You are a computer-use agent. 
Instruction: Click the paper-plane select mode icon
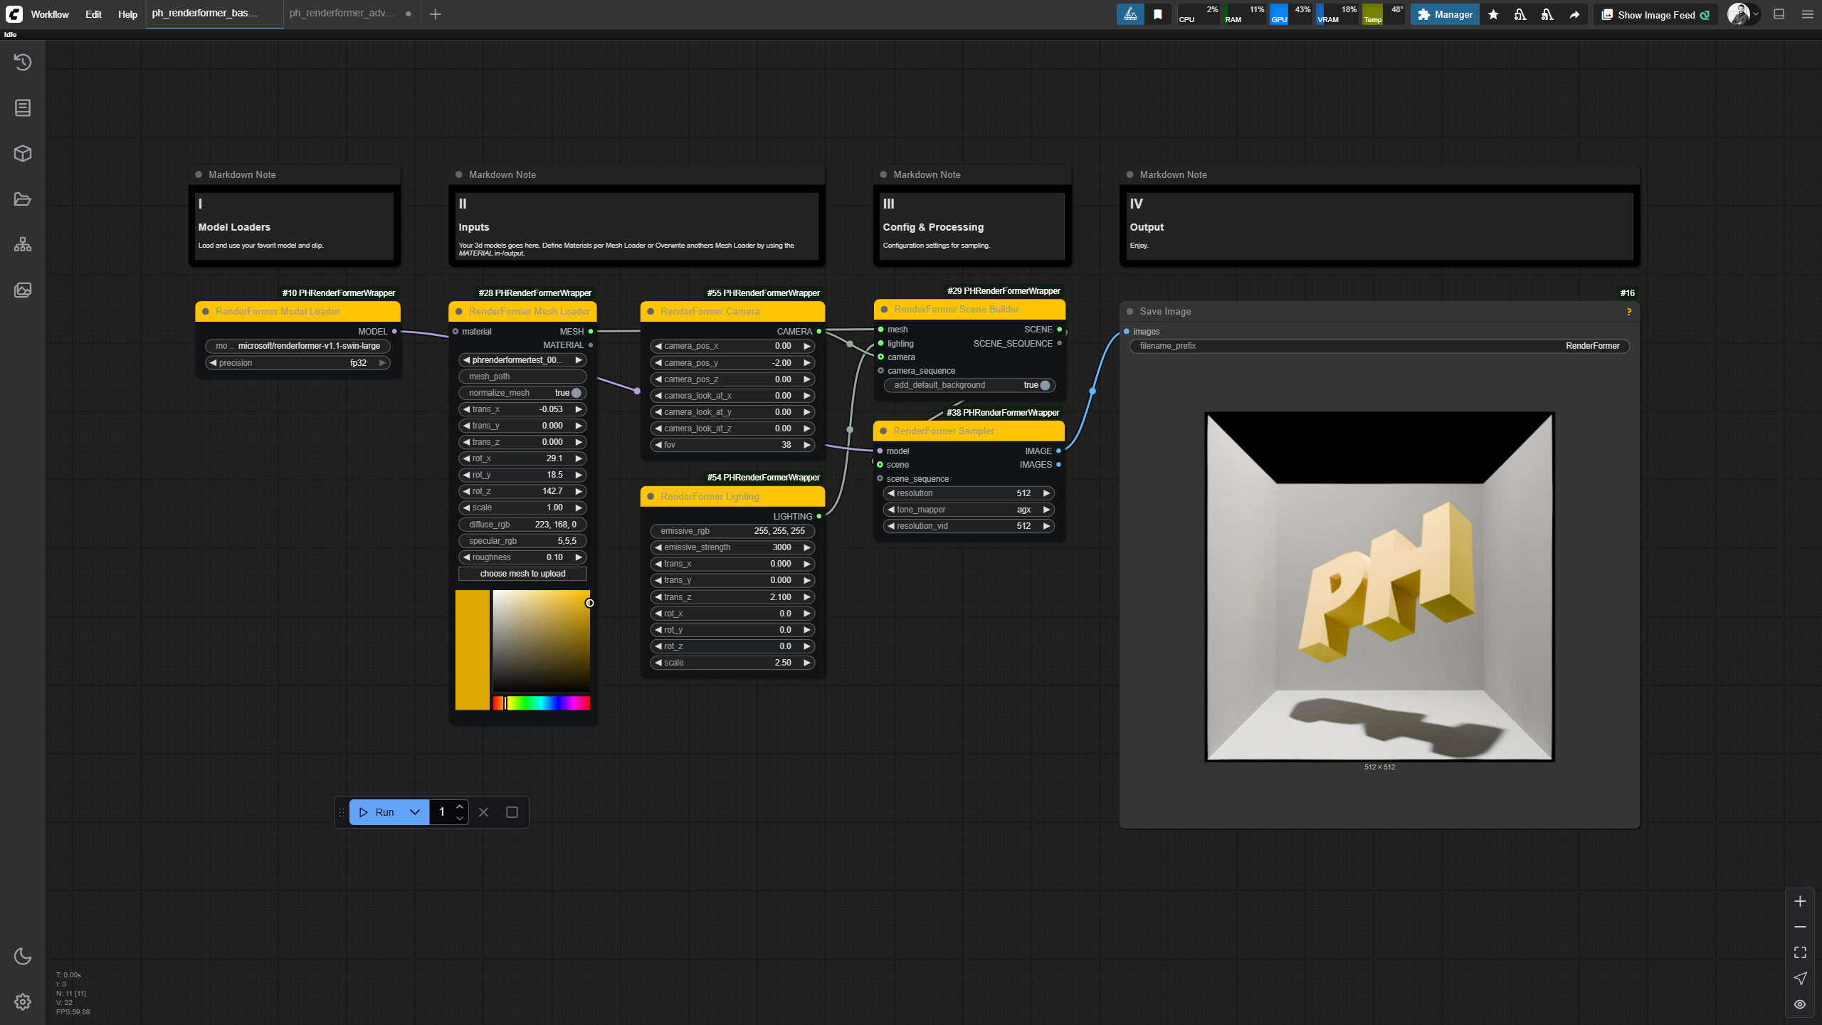[x=1800, y=979]
